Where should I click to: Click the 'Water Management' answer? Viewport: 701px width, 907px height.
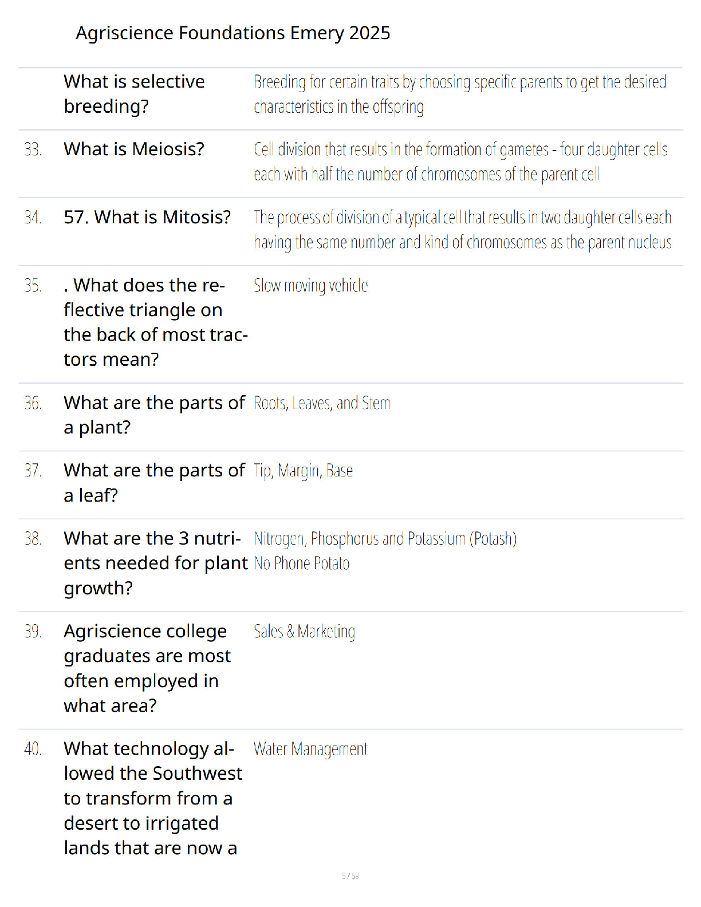(x=310, y=749)
